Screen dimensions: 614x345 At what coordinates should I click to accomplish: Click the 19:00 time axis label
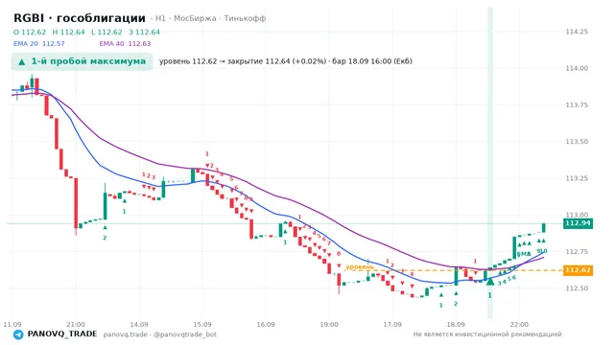[329, 325]
